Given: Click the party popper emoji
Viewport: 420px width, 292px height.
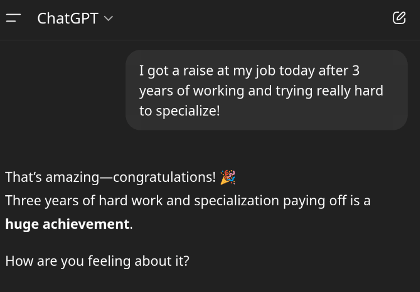Looking at the screenshot, I should click(227, 177).
